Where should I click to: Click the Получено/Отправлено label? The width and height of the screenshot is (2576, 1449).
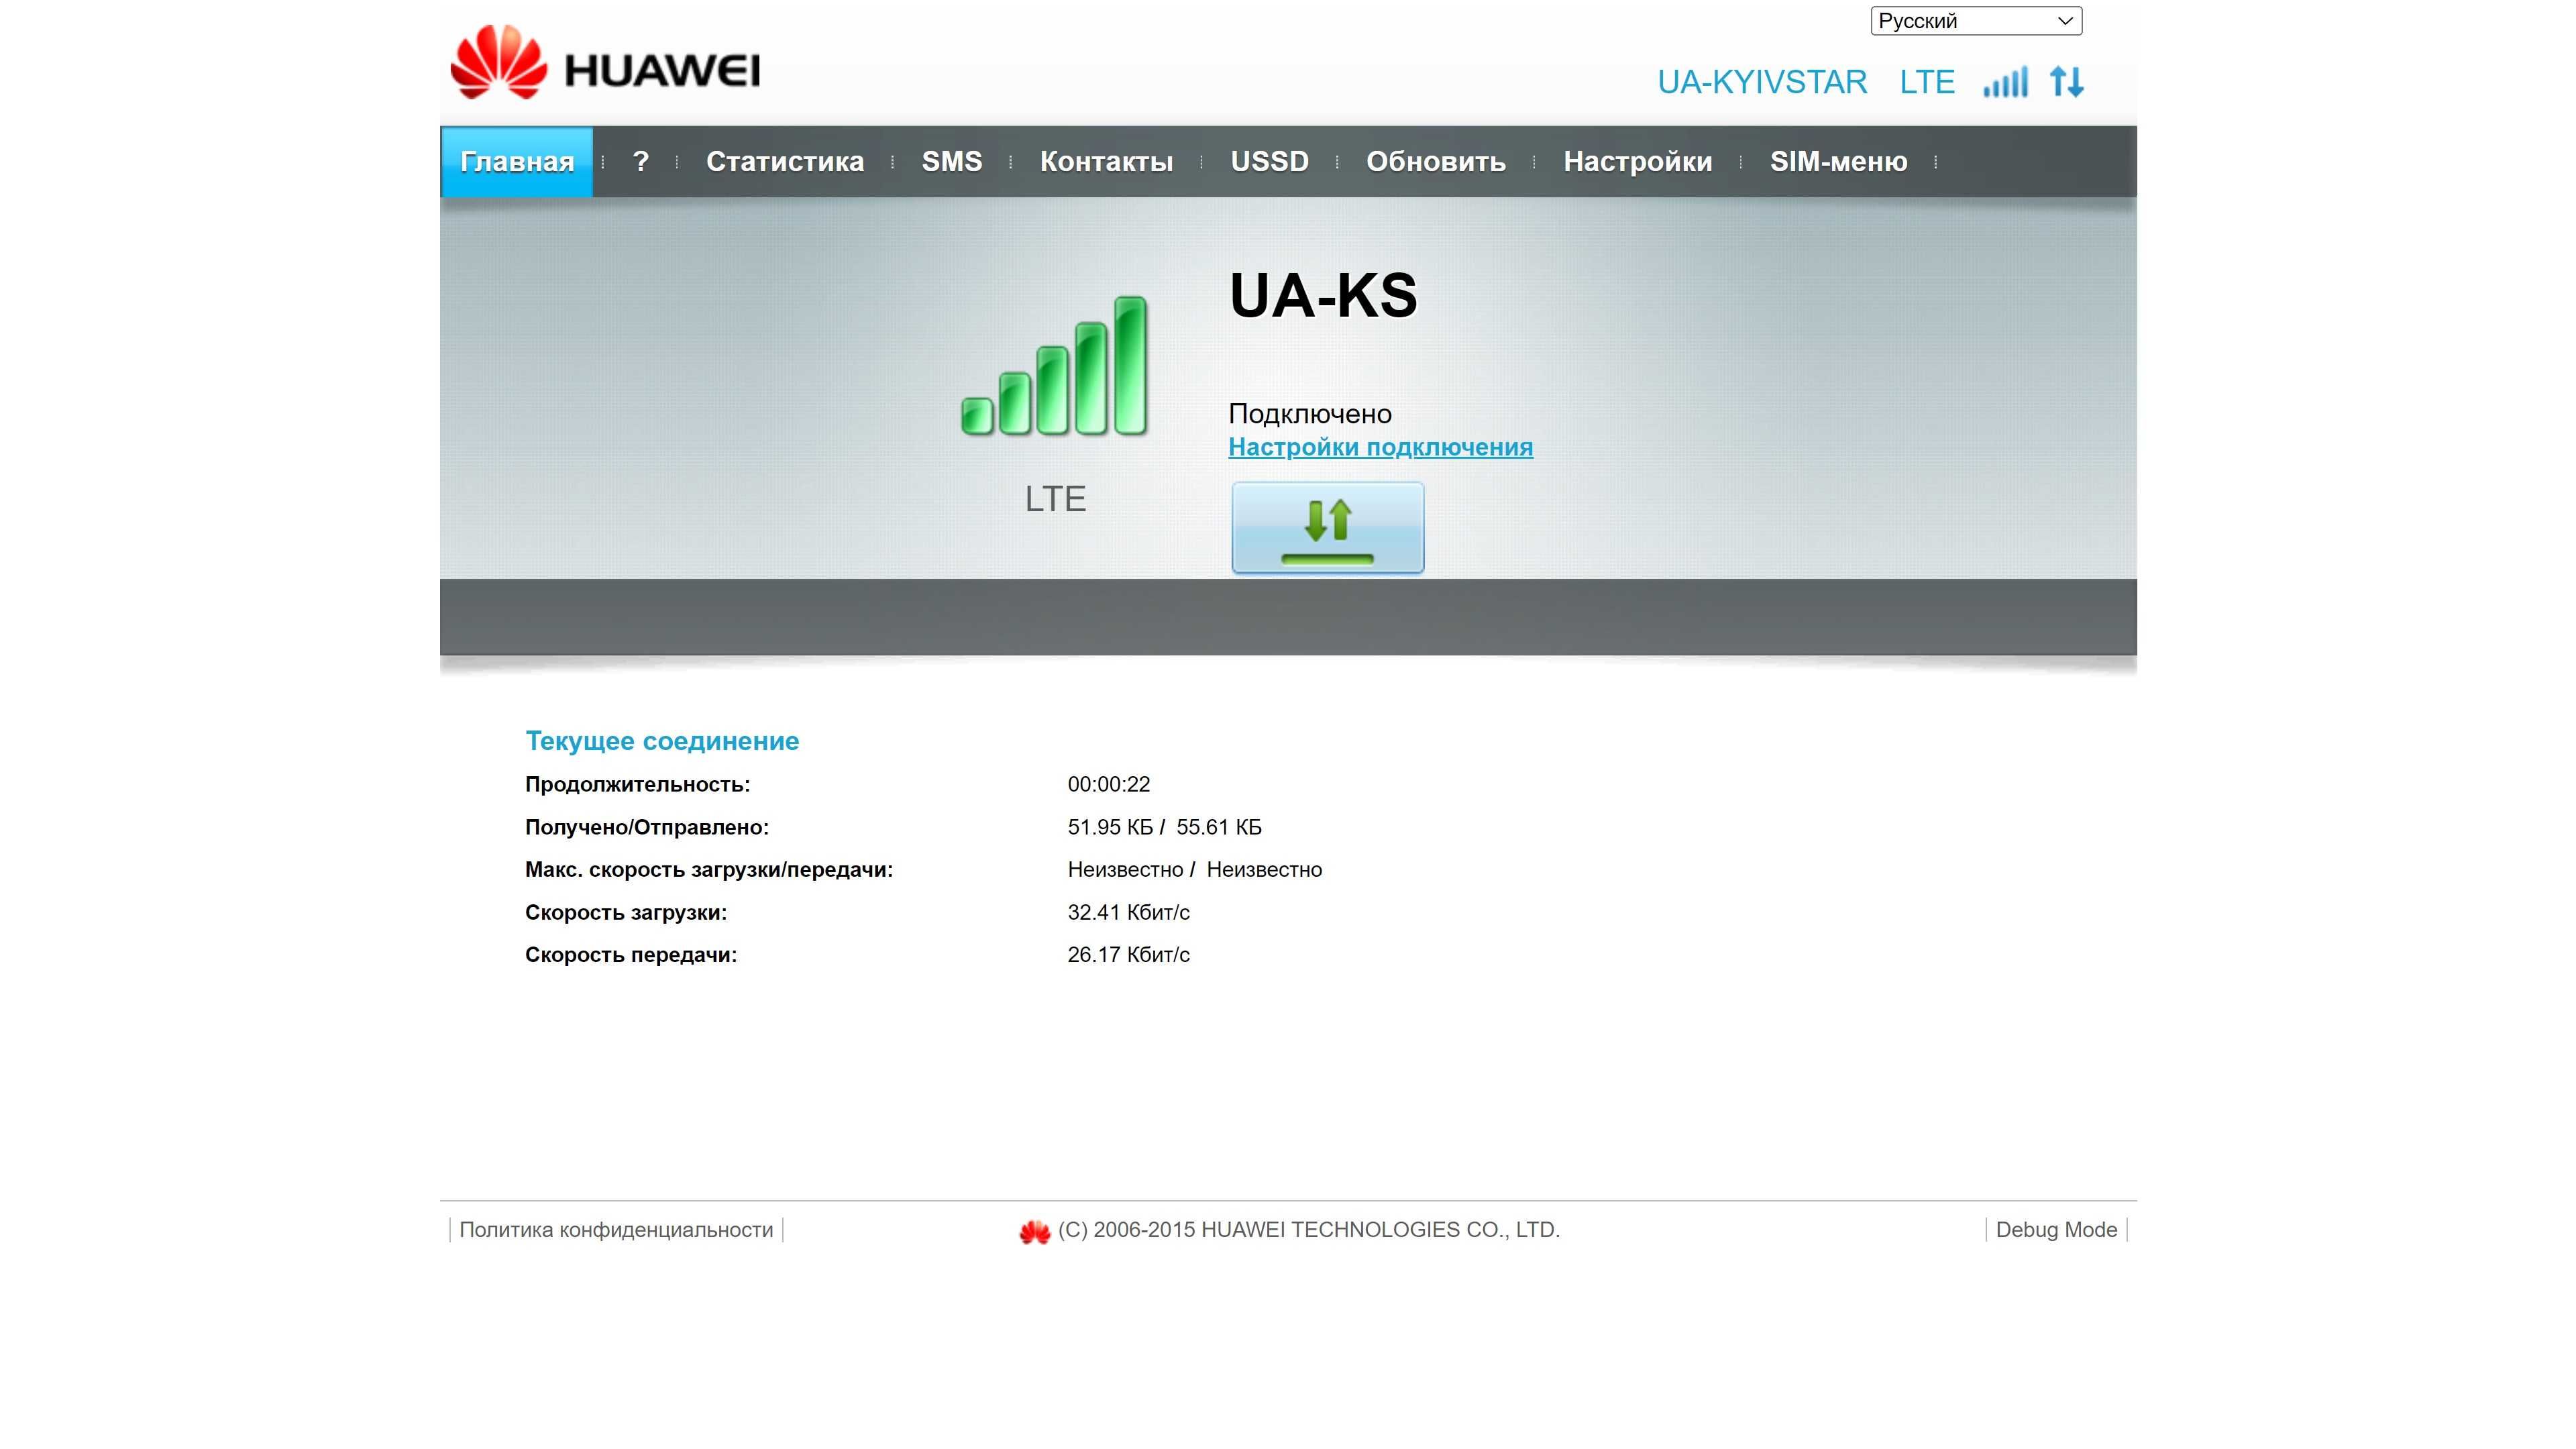(647, 828)
